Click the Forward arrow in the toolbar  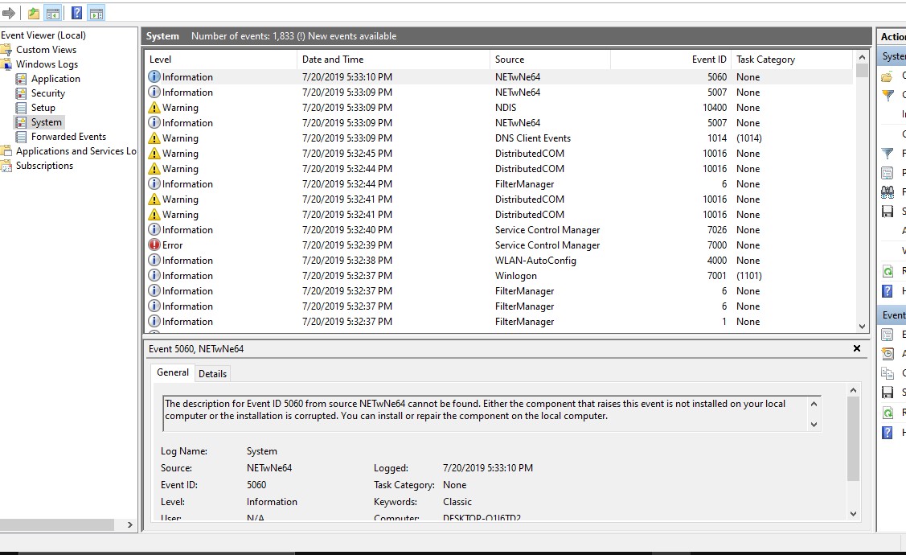pyautogui.click(x=9, y=13)
